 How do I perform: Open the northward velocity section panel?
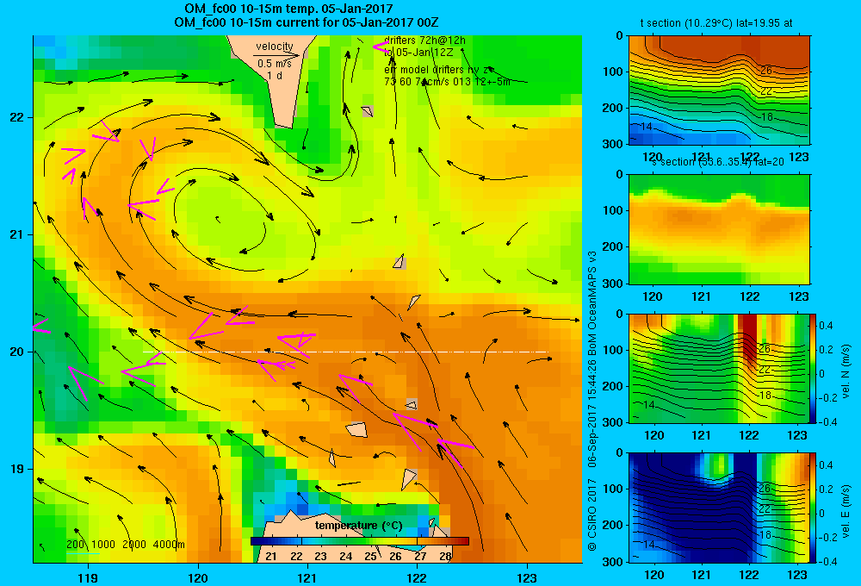pyautogui.click(x=719, y=368)
